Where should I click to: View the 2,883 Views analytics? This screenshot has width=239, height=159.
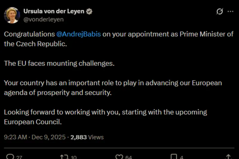tap(87, 137)
